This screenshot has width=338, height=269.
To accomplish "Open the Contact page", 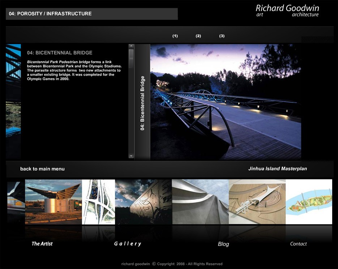I will pos(298,244).
